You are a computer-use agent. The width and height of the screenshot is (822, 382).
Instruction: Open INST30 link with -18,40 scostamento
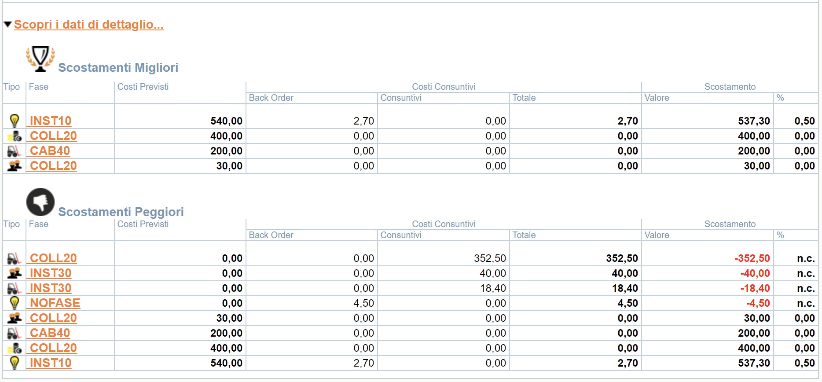[50, 288]
